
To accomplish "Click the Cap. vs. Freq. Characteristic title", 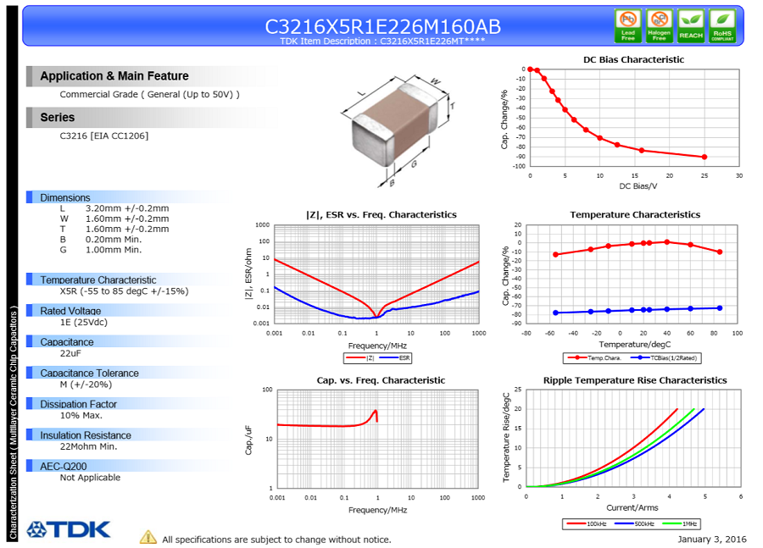I will point(381,380).
